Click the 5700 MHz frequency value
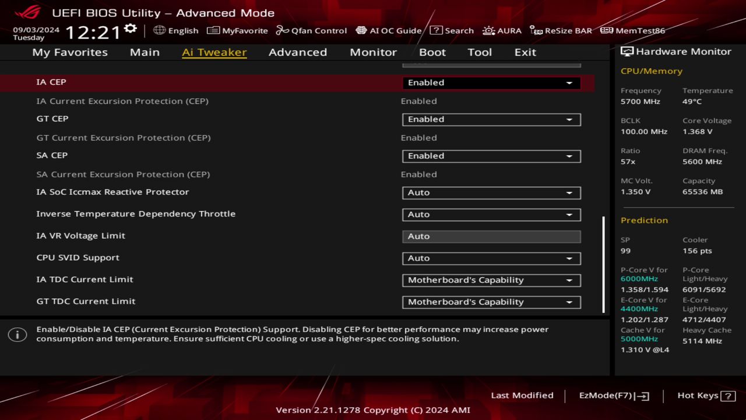This screenshot has width=746, height=420. coord(641,101)
